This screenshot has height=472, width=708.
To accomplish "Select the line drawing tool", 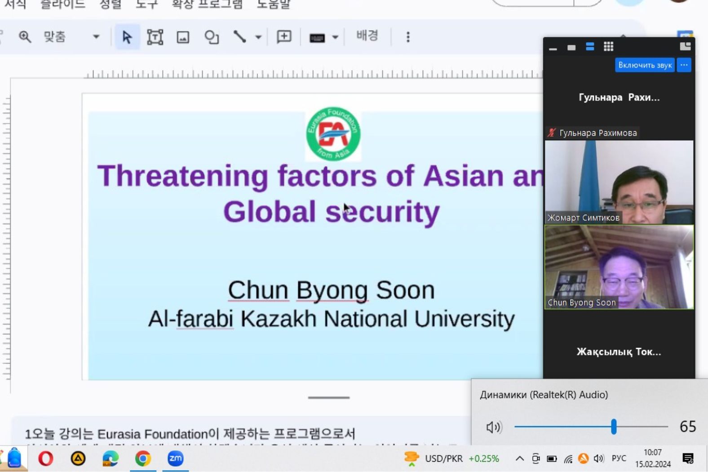I will 239,37.
